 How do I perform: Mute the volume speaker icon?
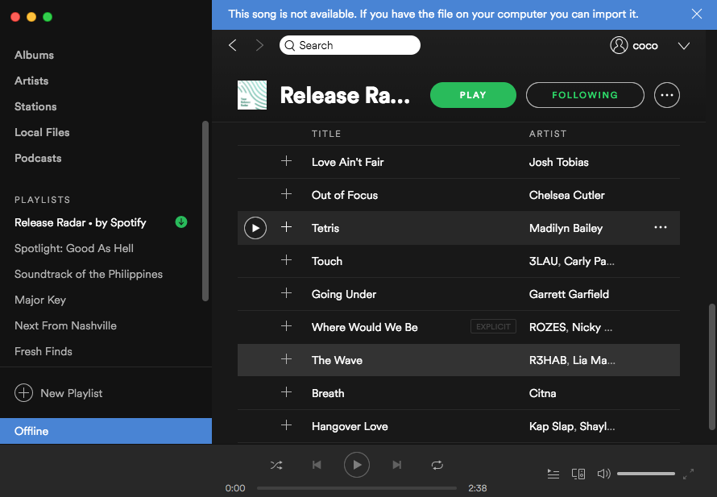[603, 474]
